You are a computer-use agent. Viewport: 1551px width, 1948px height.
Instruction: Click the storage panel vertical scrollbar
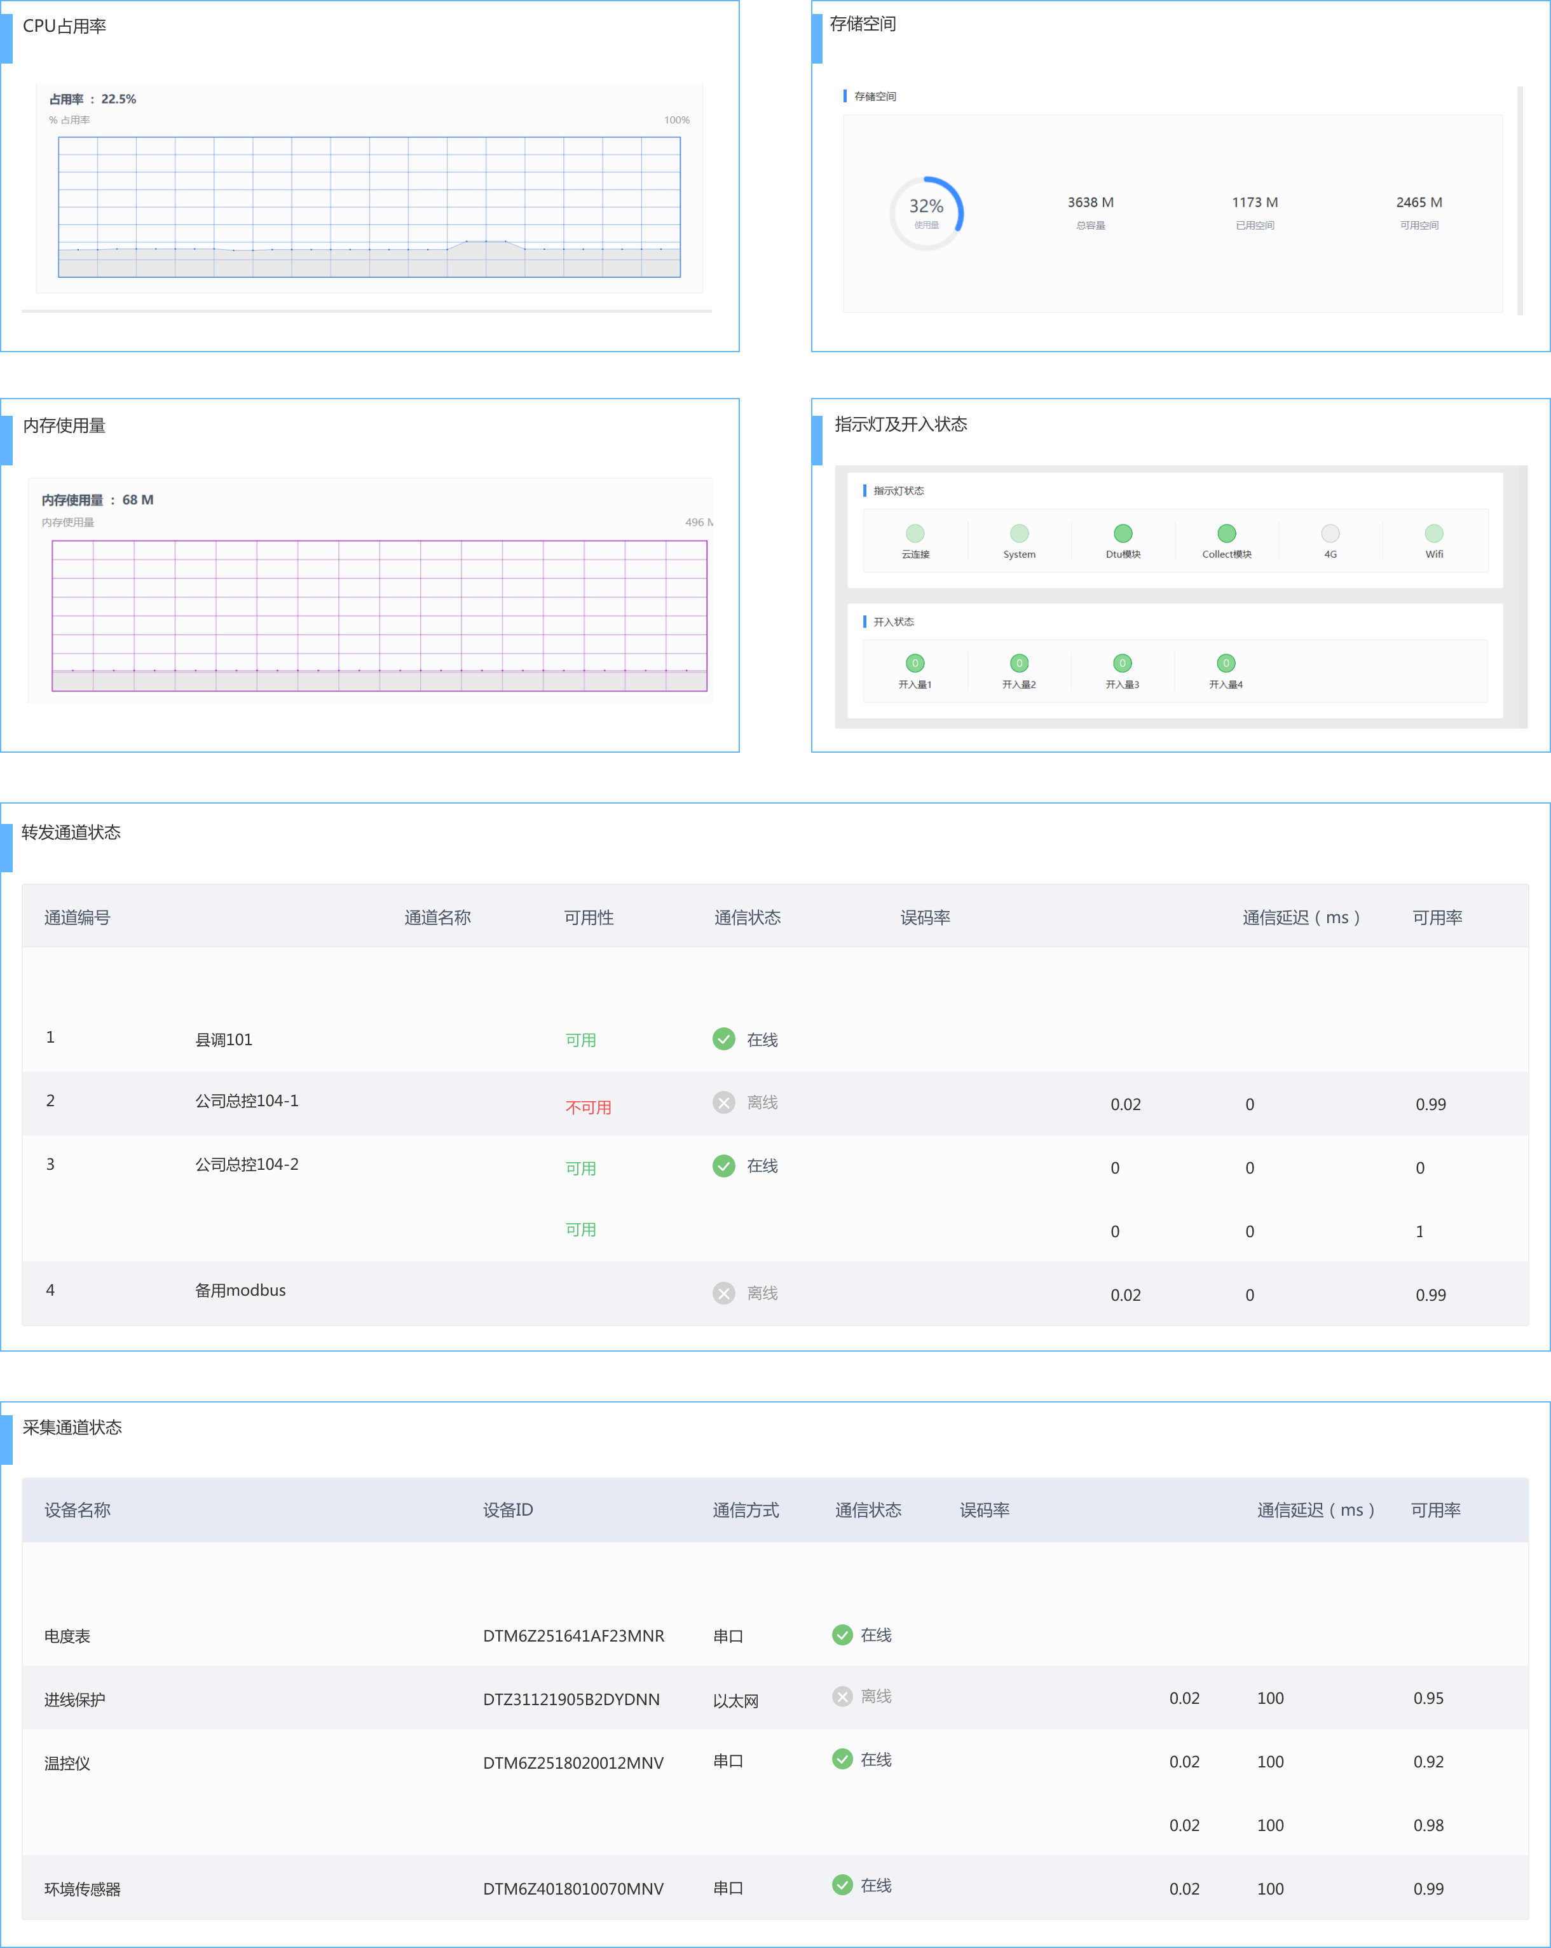[x=1520, y=200]
